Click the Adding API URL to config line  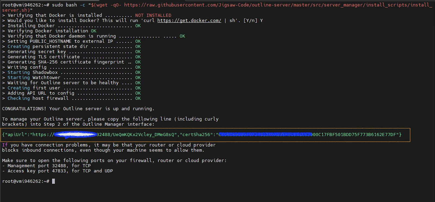[41, 93]
